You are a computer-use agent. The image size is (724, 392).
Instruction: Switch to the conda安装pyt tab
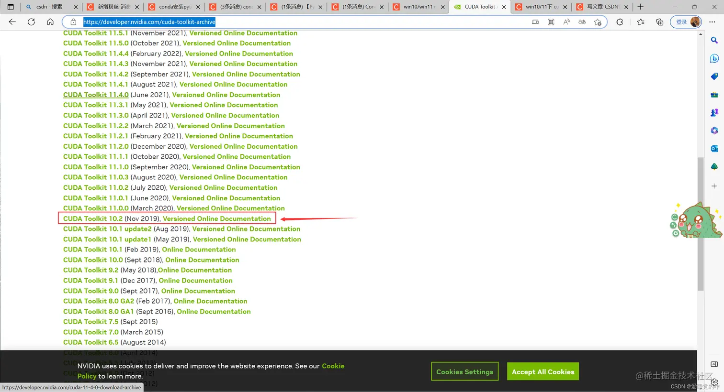173,7
